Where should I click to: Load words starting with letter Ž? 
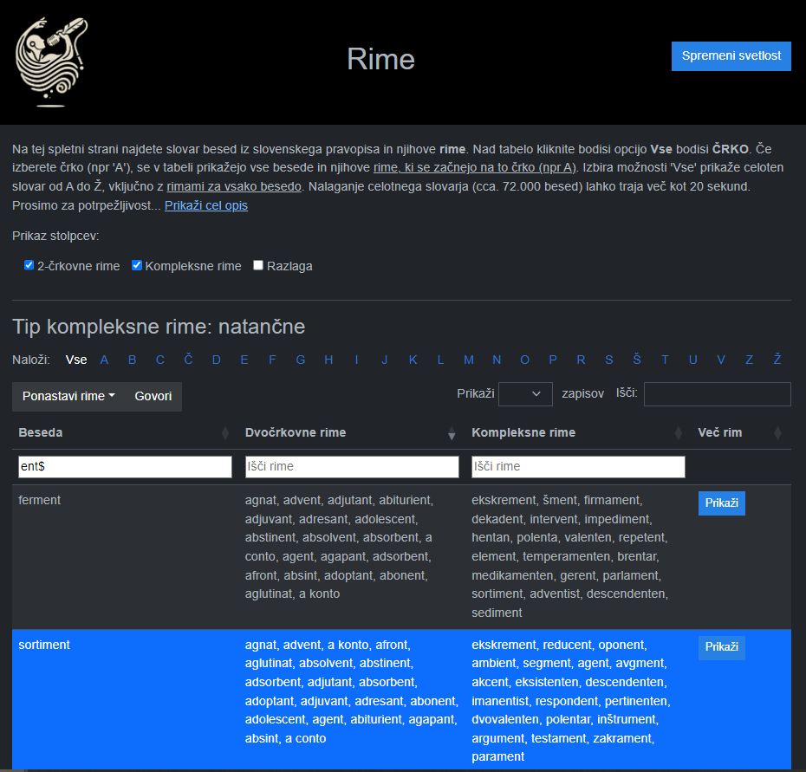[x=777, y=360]
